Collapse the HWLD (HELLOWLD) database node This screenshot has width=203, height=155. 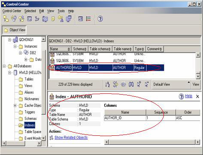(9, 73)
